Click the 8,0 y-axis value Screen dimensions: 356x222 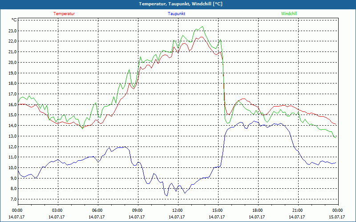[x=14, y=189]
